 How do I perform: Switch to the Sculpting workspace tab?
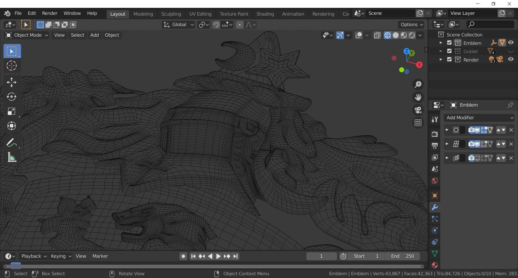[x=171, y=14]
